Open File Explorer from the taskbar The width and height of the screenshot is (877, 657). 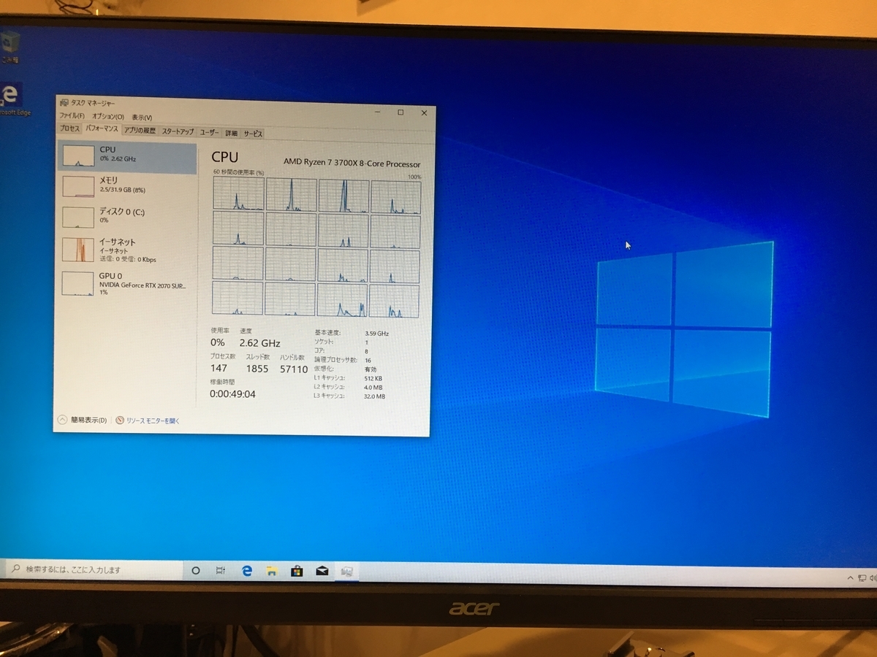(x=271, y=572)
